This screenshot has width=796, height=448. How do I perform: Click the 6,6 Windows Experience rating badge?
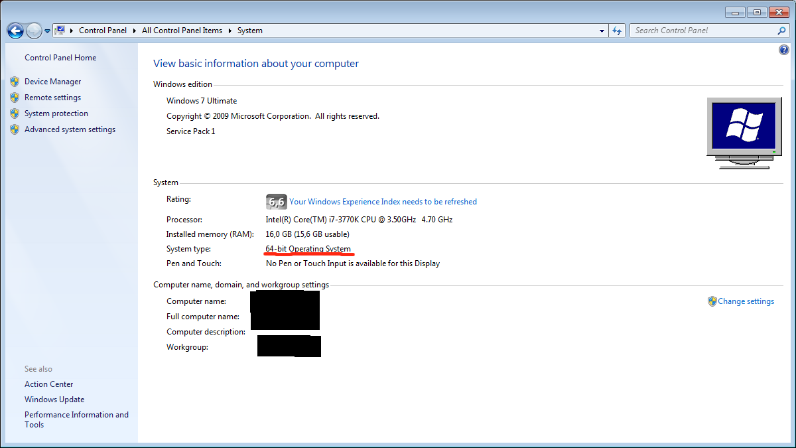click(x=276, y=202)
